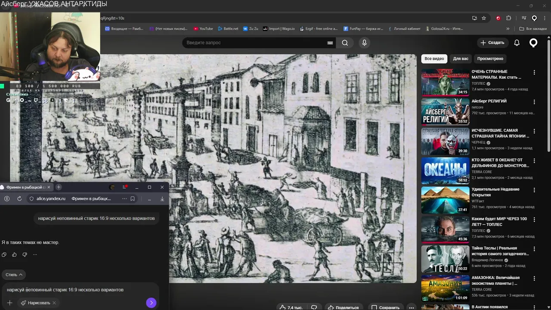Image resolution: width=551 pixels, height=310 pixels.
Task: Copy Alice's reply with the copy icon
Action: [x=4, y=254]
